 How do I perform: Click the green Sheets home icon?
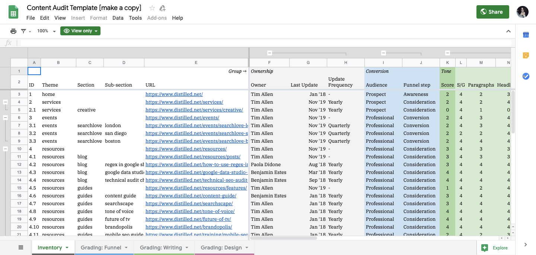pyautogui.click(x=13, y=12)
